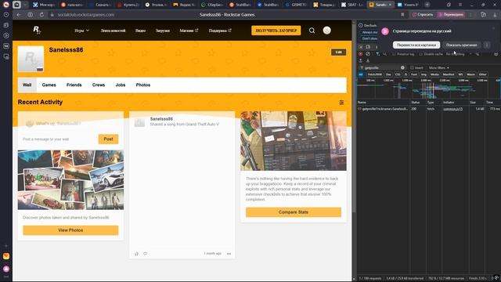This screenshot has height=282, width=501.
Task: Toggle the All request type filter
Action: pyautogui.click(x=361, y=74)
